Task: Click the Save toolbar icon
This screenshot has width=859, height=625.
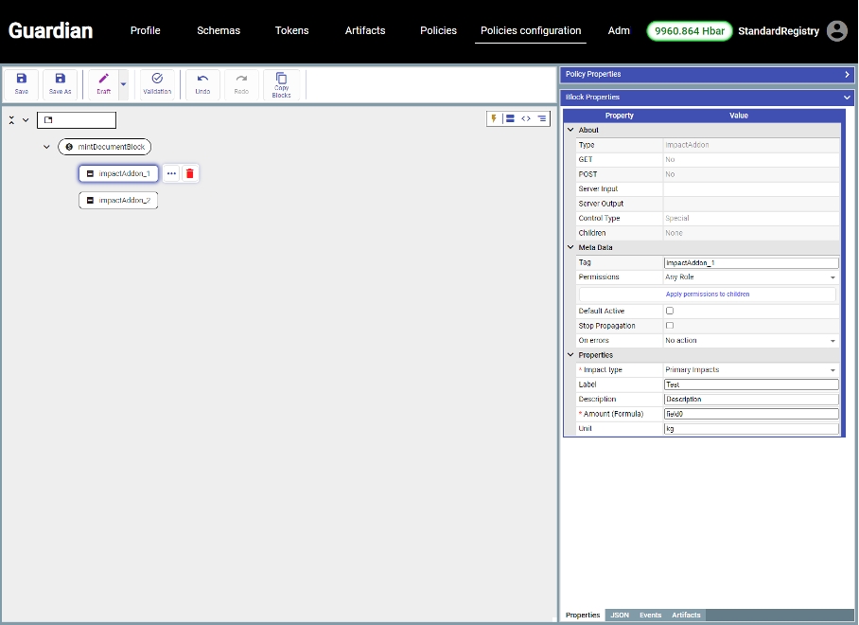Action: (x=22, y=80)
